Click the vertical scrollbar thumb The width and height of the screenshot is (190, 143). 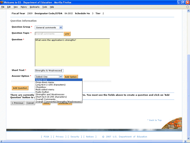(x=189, y=95)
